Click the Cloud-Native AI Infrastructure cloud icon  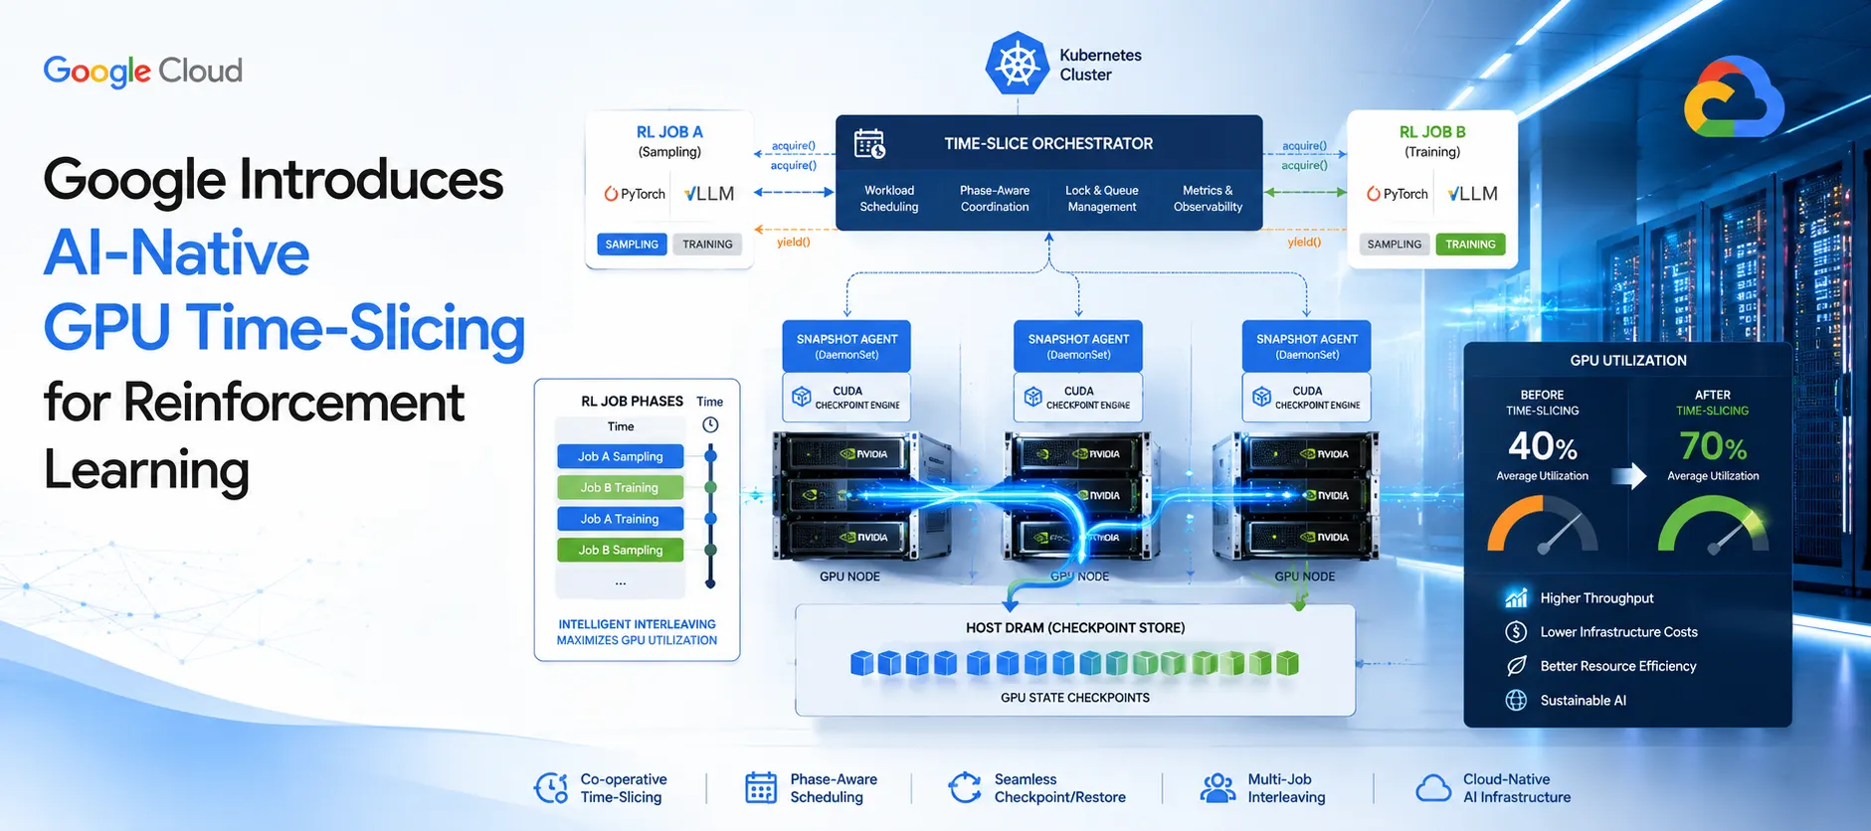tap(1432, 788)
